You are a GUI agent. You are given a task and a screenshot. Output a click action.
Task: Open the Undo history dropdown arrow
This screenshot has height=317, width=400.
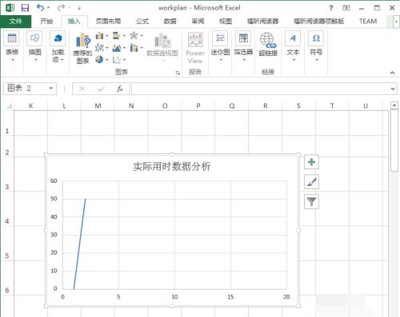pyautogui.click(x=49, y=8)
